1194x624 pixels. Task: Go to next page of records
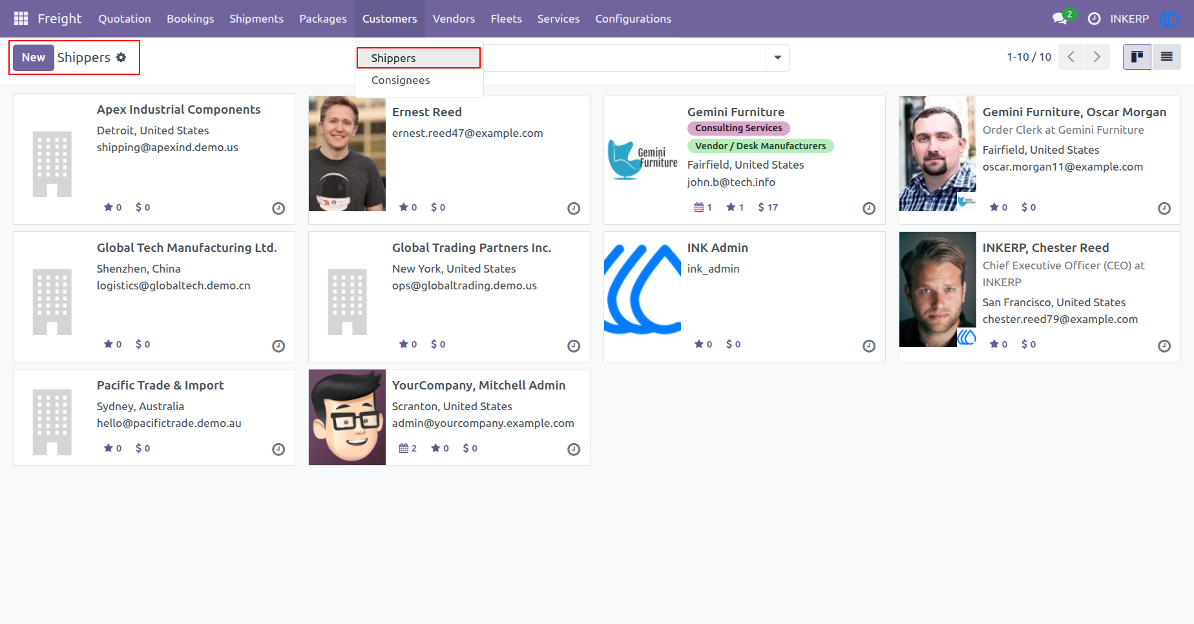tap(1097, 57)
